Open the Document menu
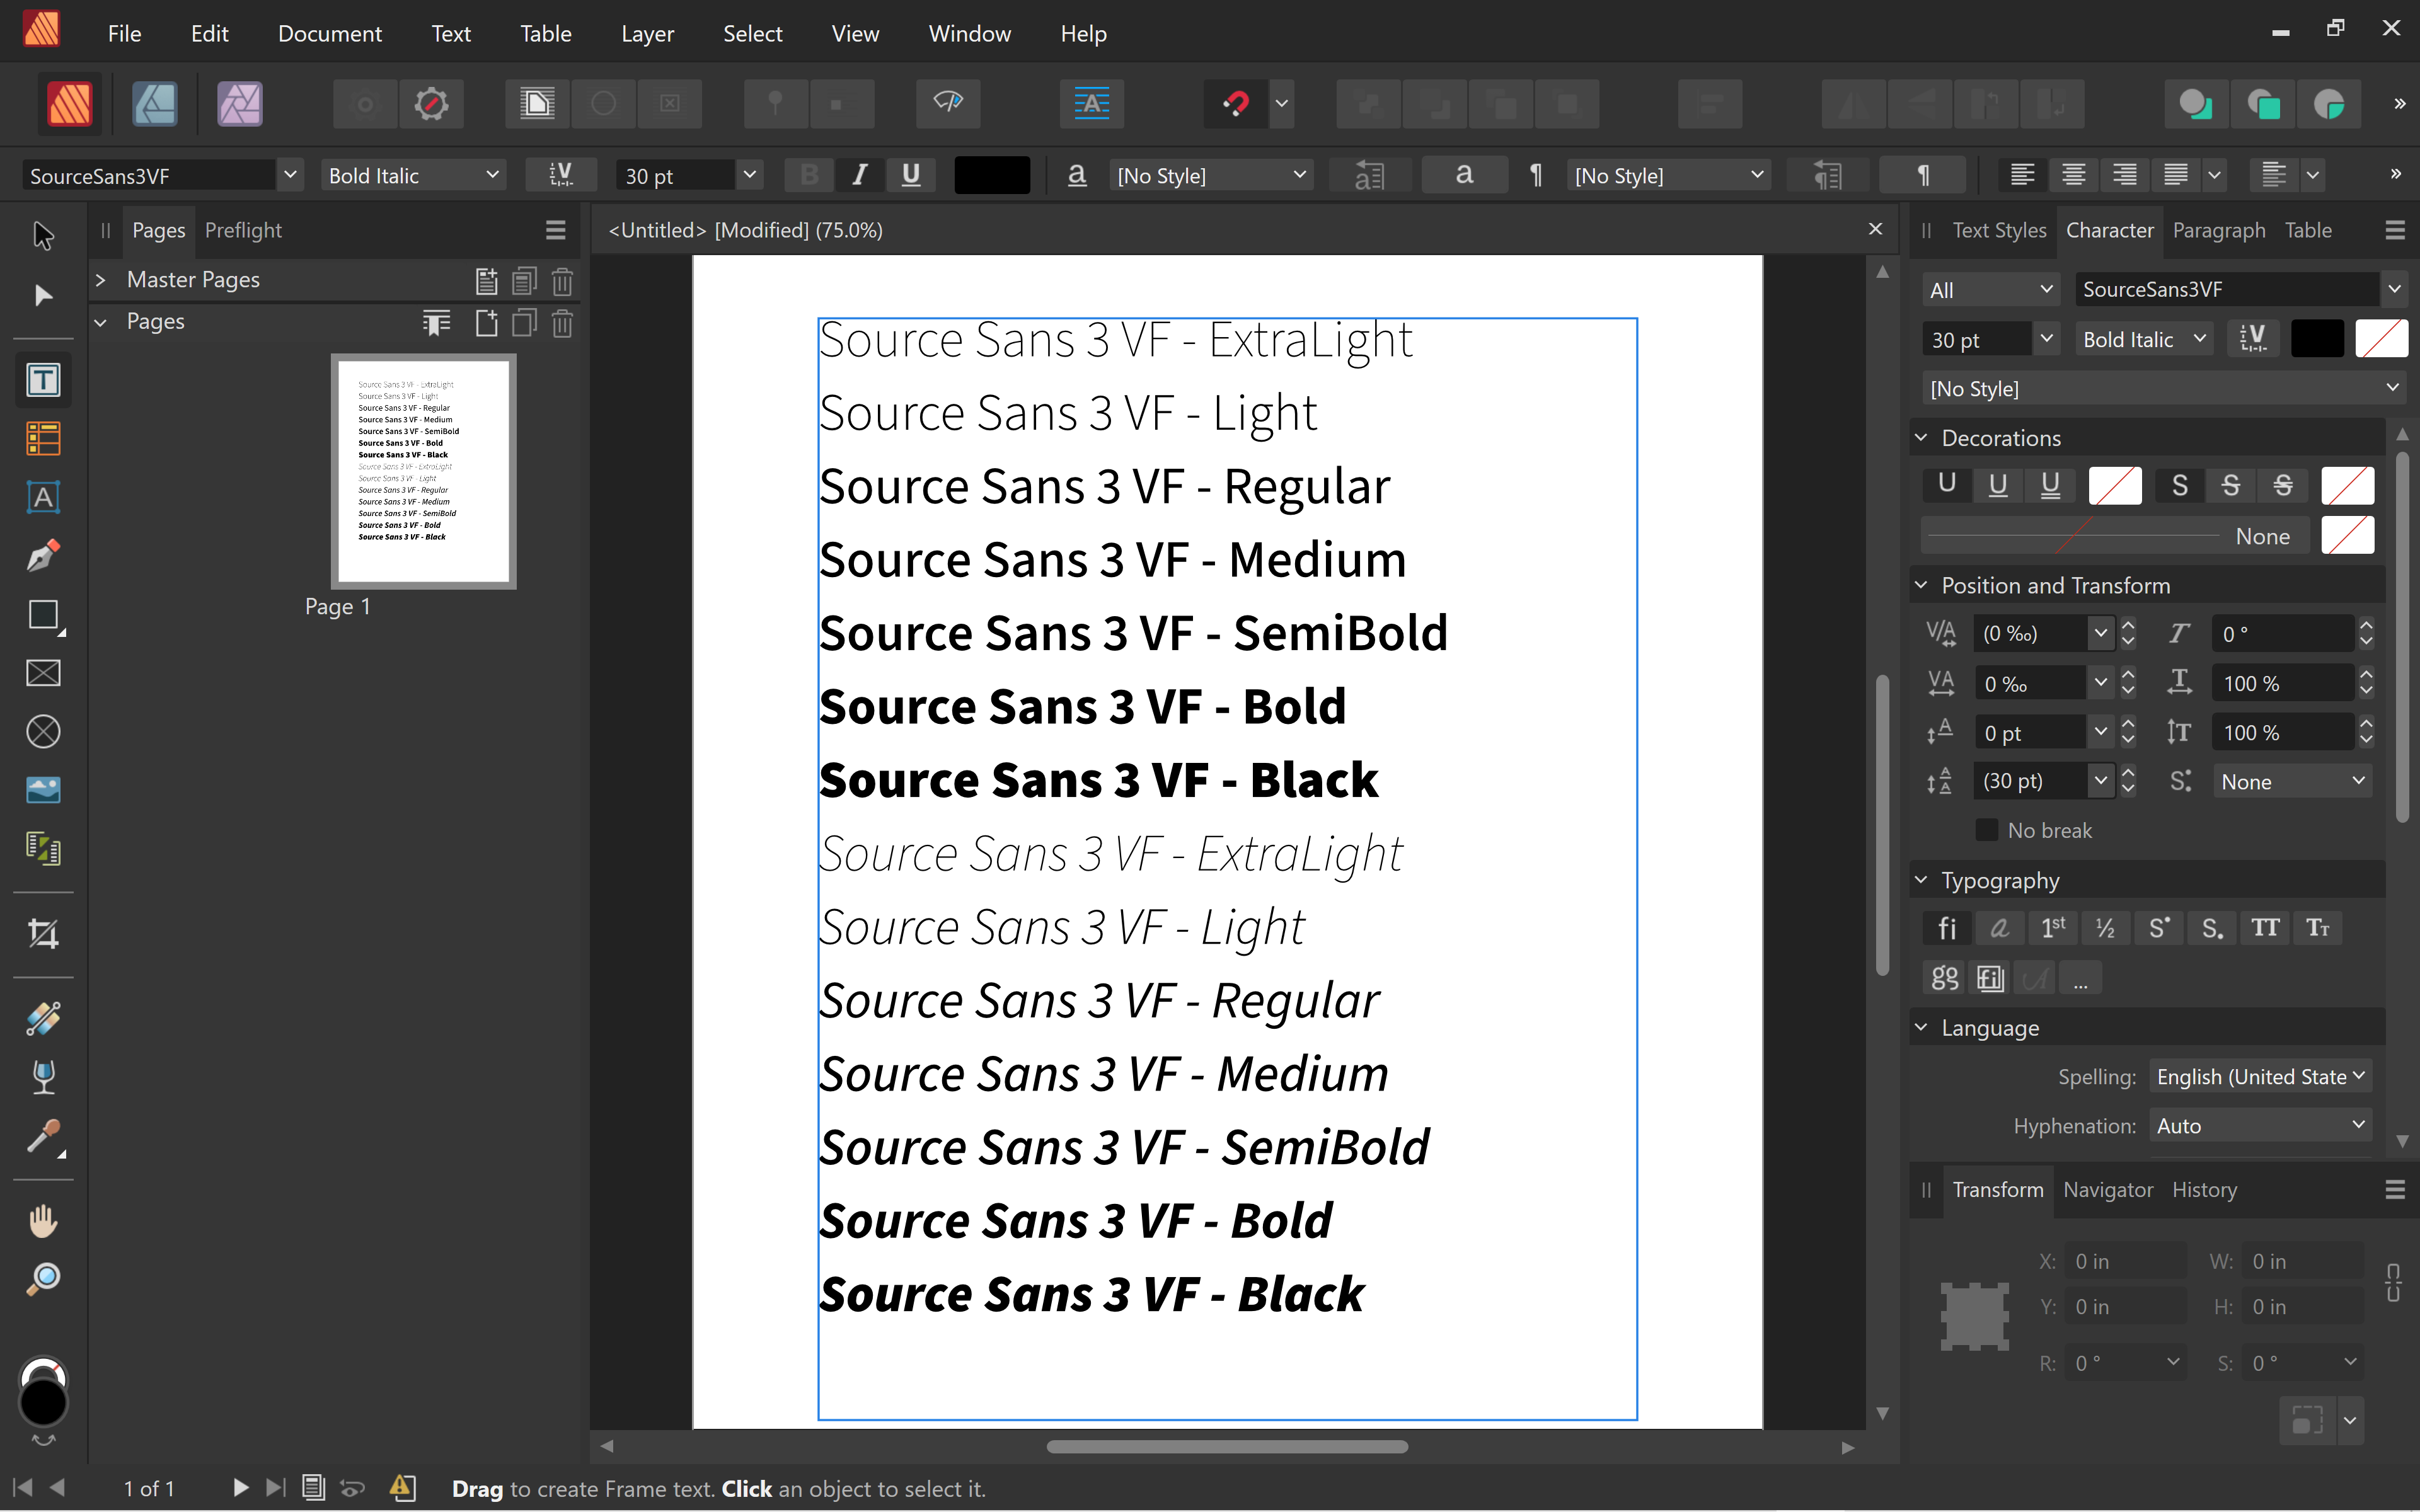 click(330, 32)
